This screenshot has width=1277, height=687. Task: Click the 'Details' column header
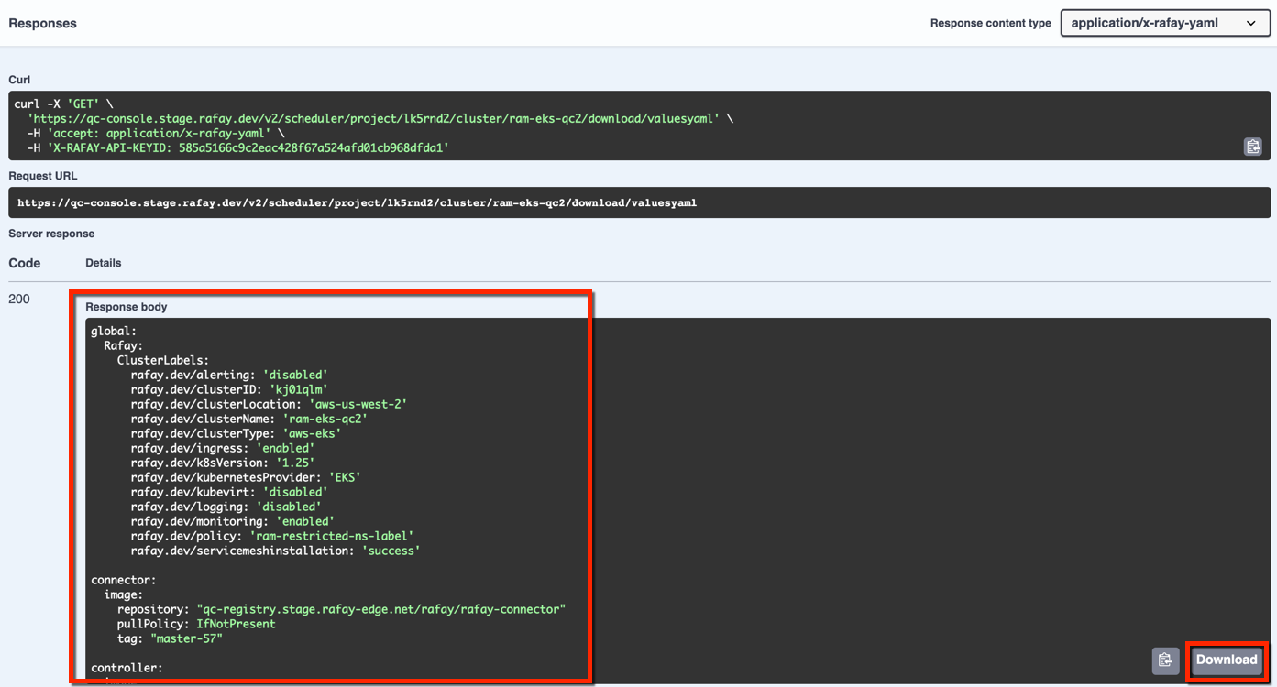click(104, 263)
